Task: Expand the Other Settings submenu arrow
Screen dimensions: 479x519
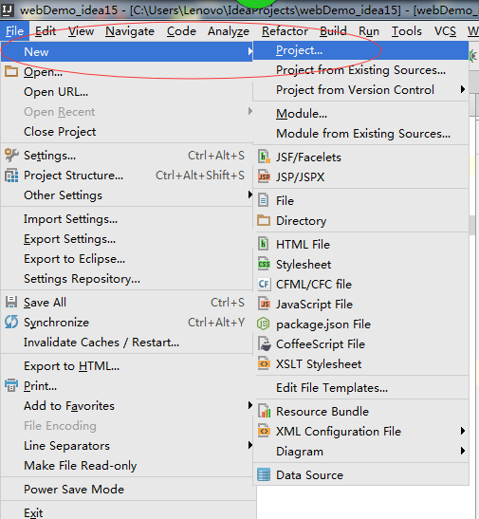Action: click(250, 195)
